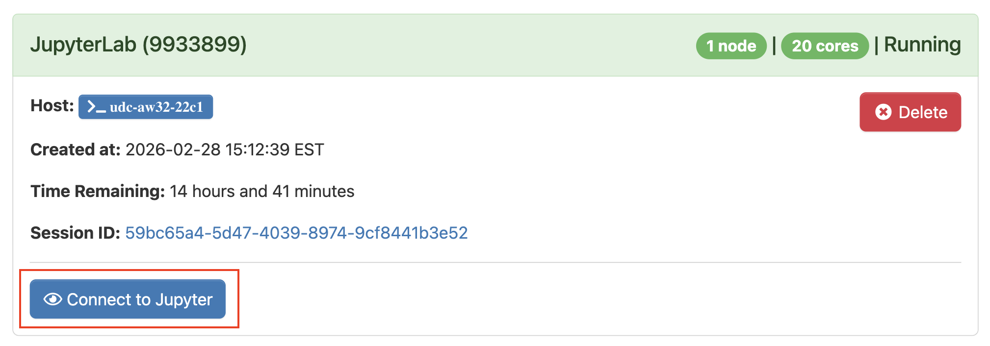The height and width of the screenshot is (346, 990).
Task: Click the circled X icon inside Delete
Action: pos(883,112)
